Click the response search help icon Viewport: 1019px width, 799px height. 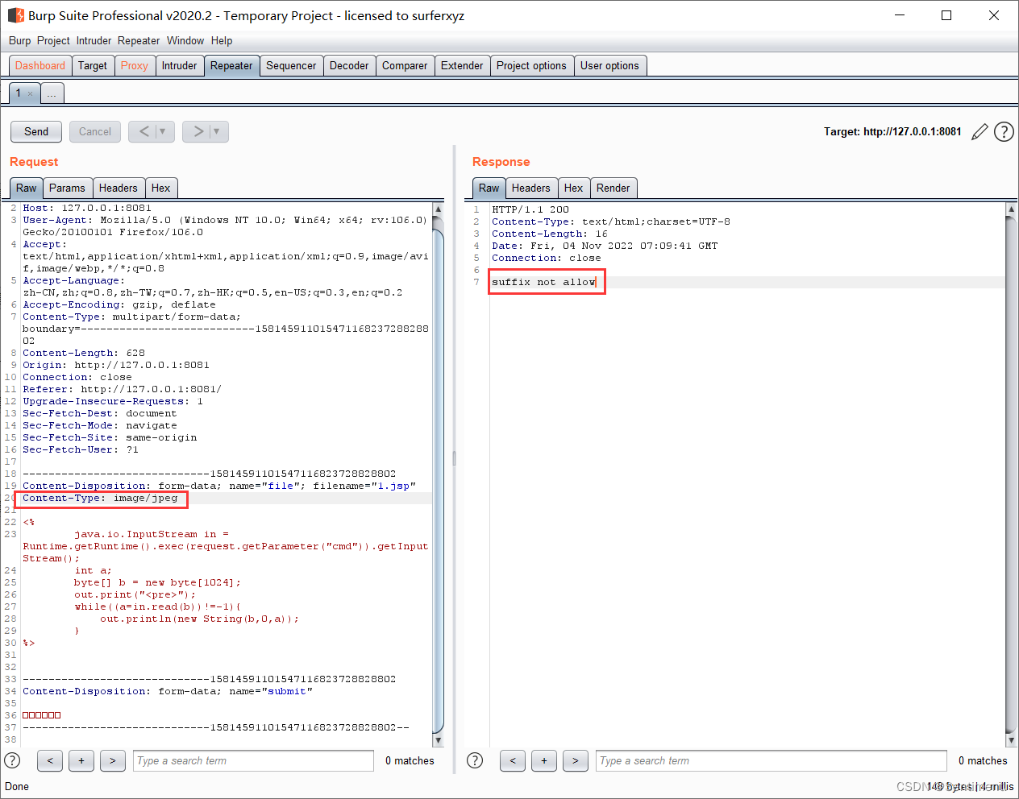(x=475, y=760)
